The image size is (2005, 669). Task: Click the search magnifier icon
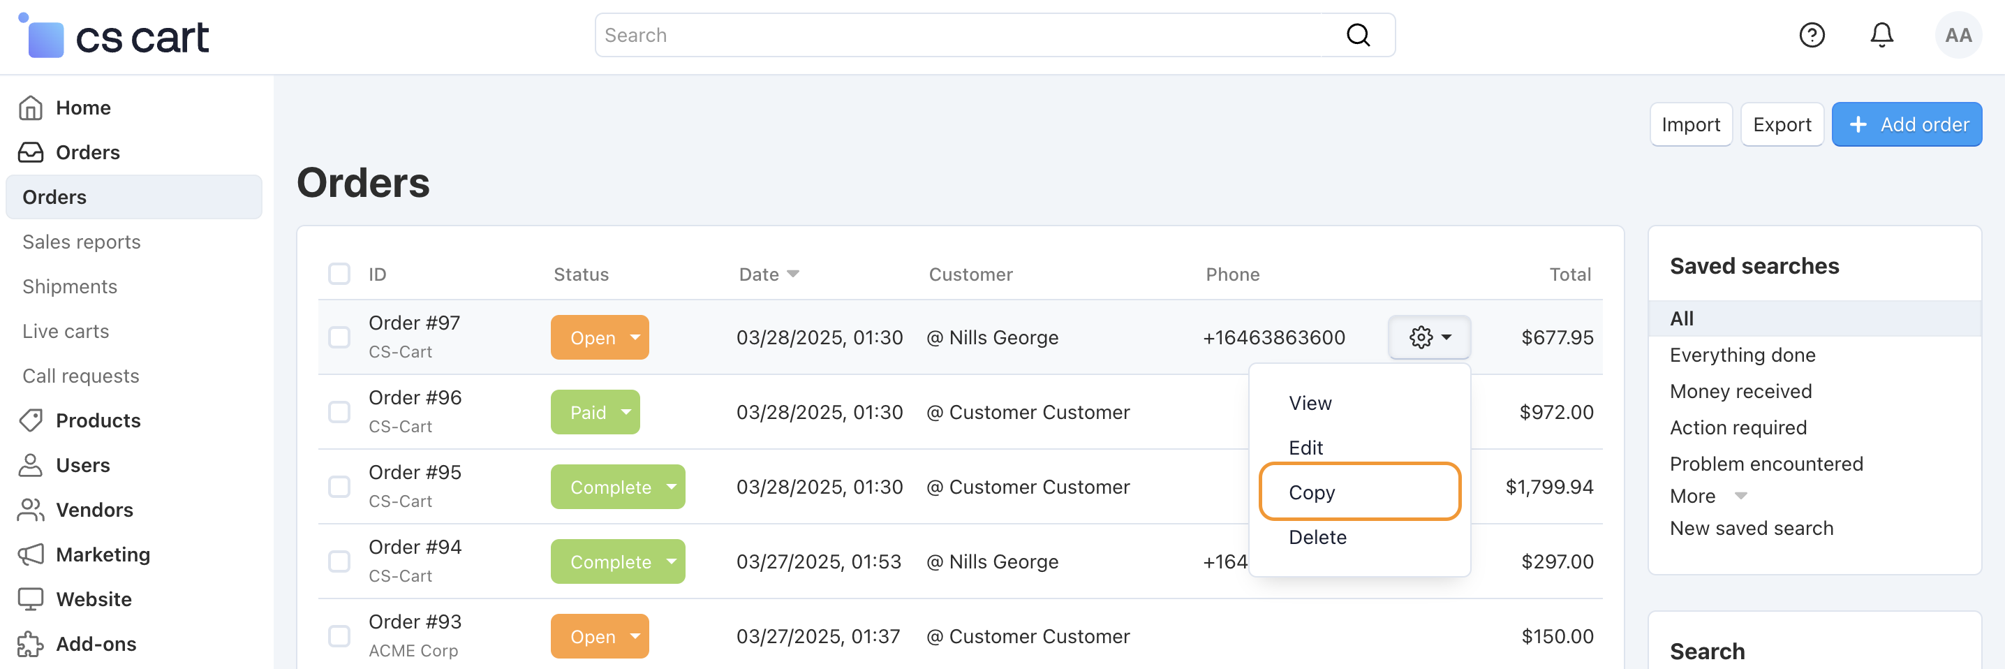coord(1359,35)
